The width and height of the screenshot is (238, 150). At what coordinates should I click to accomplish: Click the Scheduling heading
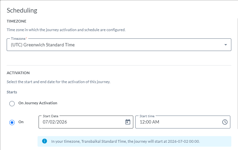(x=22, y=11)
